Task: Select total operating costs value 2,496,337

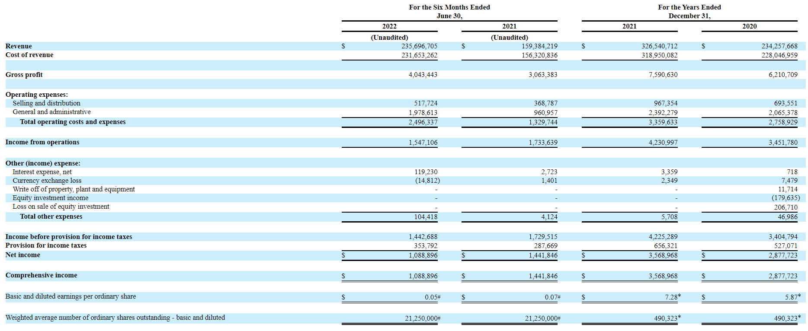Action: pos(423,122)
